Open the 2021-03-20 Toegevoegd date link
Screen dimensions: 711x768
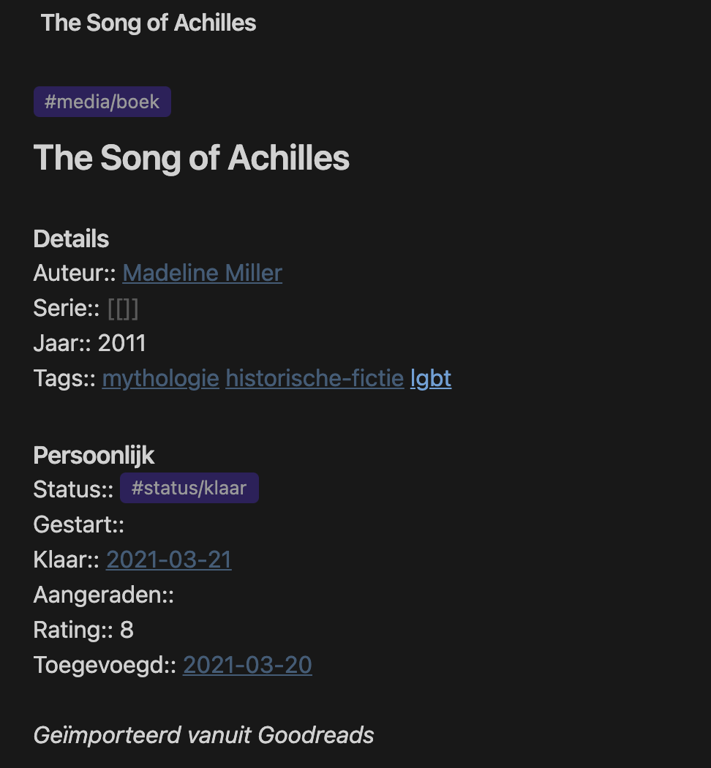[x=247, y=665]
